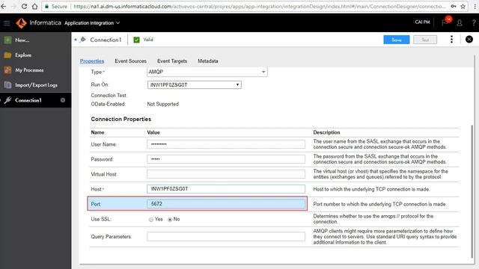Screen dimensions: 479x269
Task: Open the Type AMQP dropdown
Action: pos(207,72)
